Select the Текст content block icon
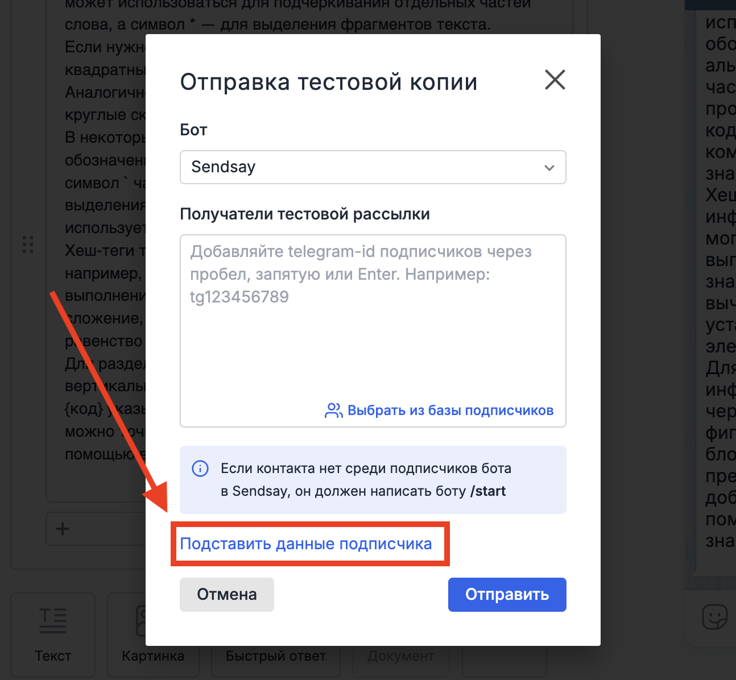The image size is (736, 680). (52, 620)
